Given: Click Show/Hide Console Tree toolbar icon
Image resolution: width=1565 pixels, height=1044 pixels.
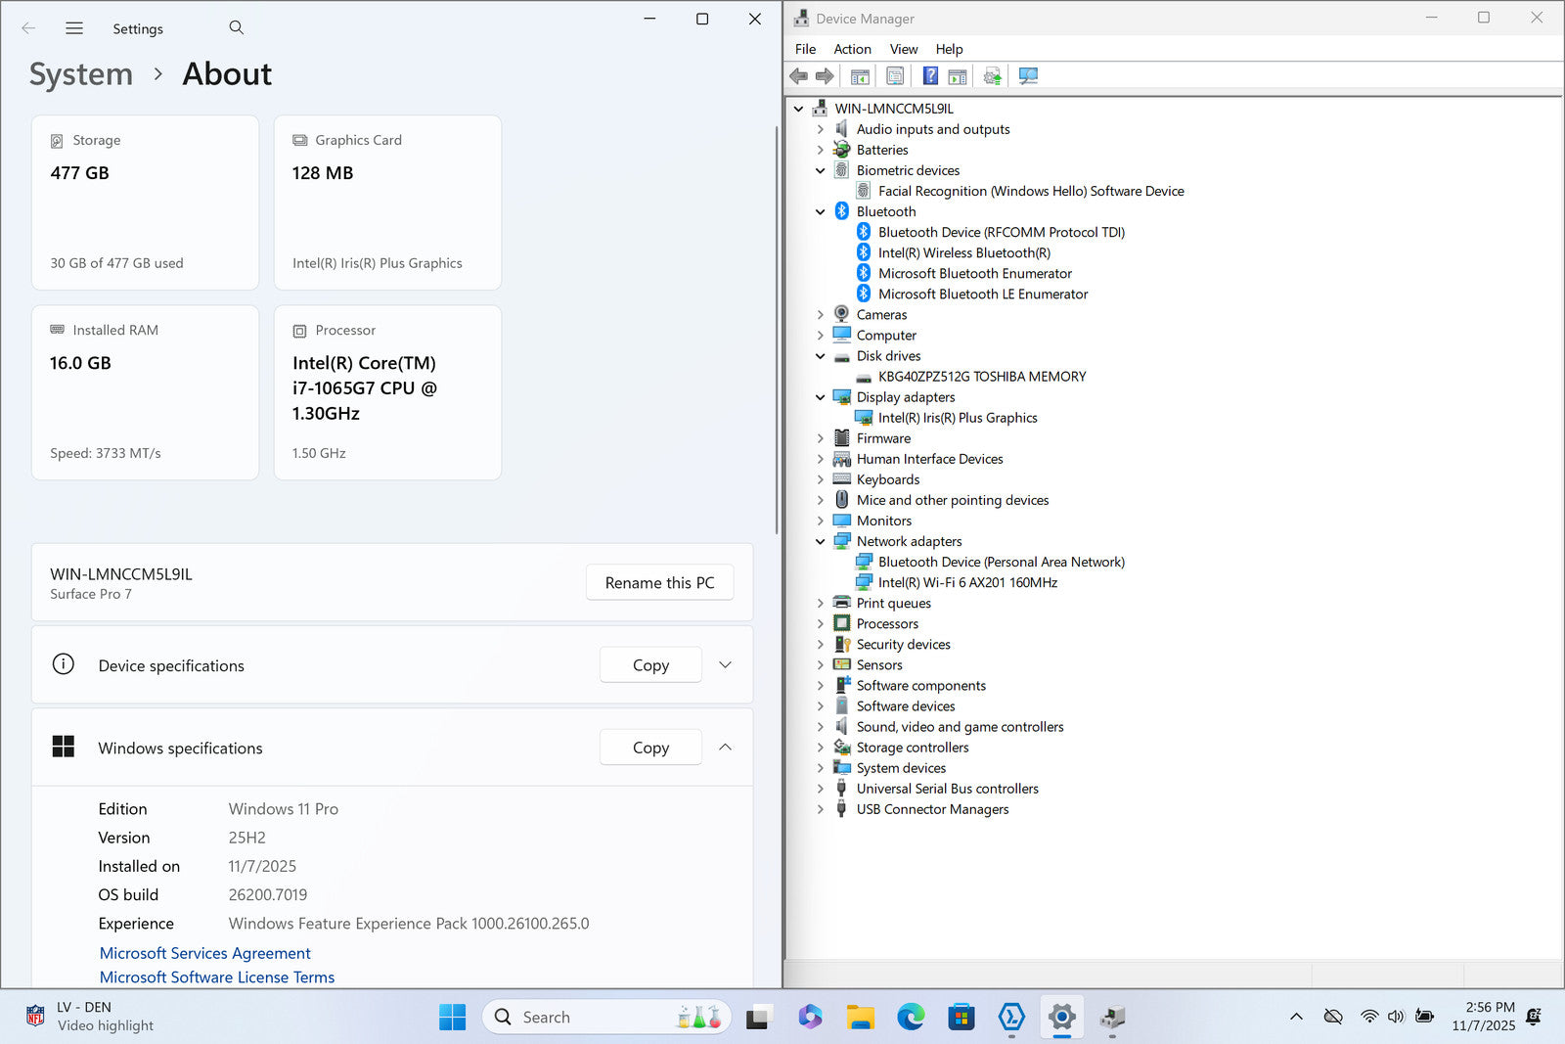Looking at the screenshot, I should tap(860, 76).
